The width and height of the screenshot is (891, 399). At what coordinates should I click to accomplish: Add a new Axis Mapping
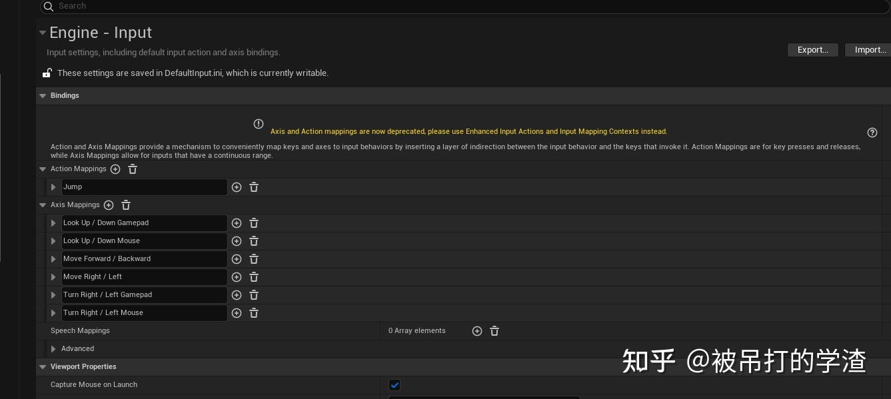click(x=109, y=205)
